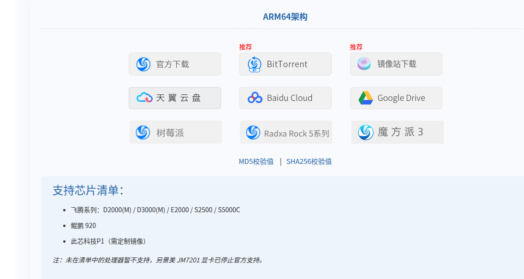Screen dimensions: 524x279
Task: Open the 魔方派 3 image download
Action: (x=398, y=132)
